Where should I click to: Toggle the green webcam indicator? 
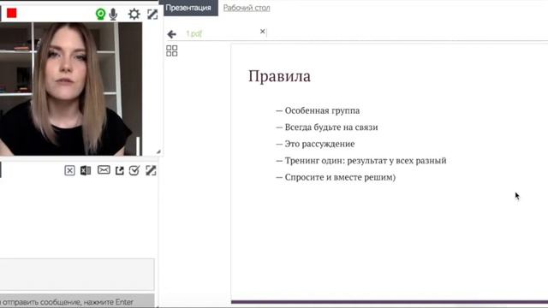(101, 14)
